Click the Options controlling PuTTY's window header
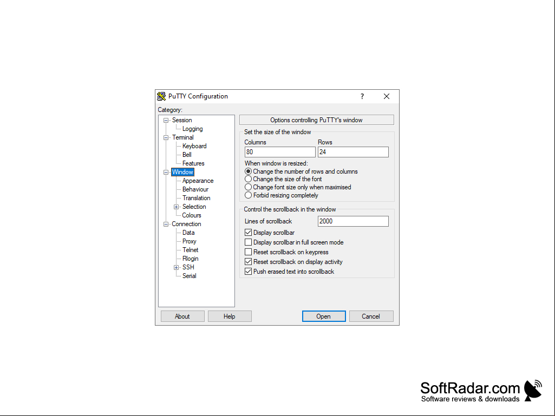Screen dimensions: 555x416 pos(316,120)
